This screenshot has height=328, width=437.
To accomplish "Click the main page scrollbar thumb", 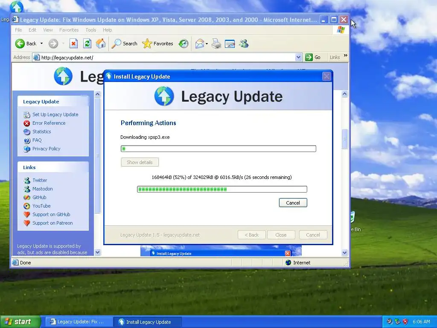I will (344, 139).
